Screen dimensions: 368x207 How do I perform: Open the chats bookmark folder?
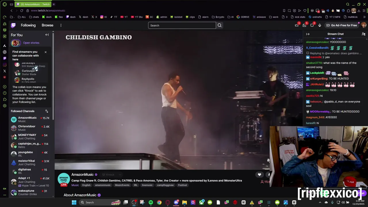coord(34,17)
